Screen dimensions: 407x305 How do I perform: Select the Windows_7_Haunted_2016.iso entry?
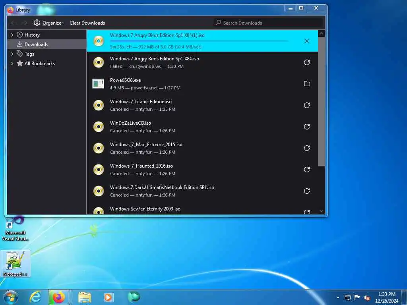coord(202,170)
